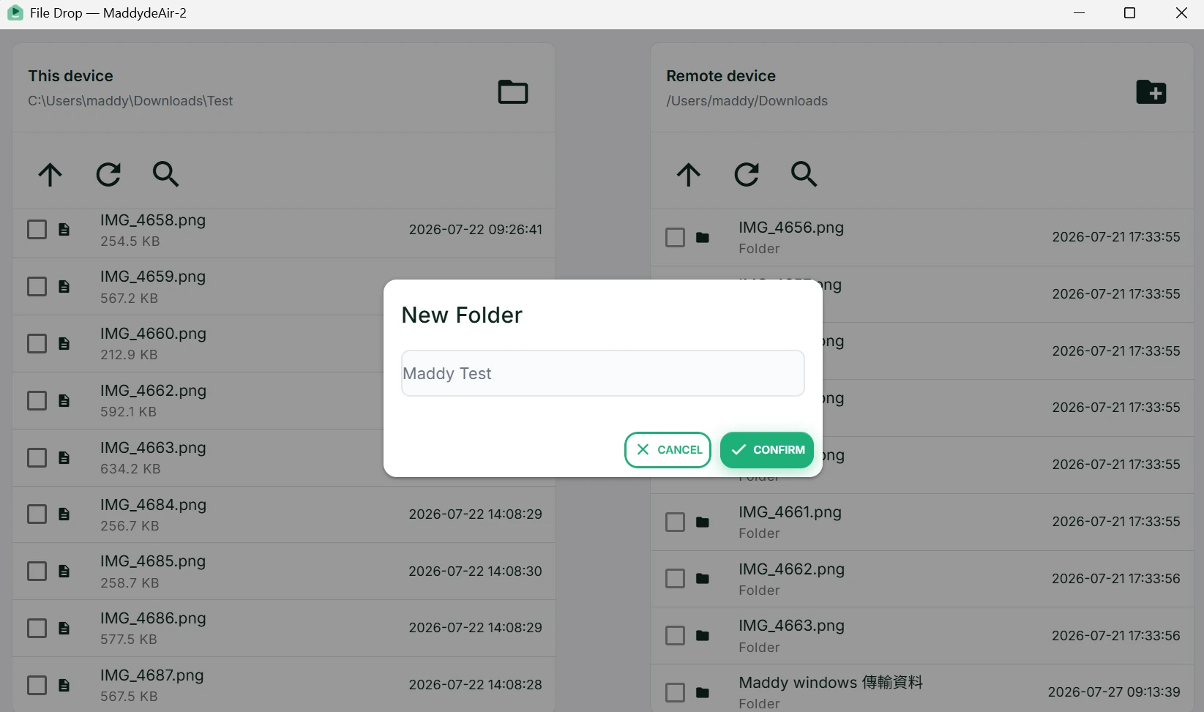Image resolution: width=1204 pixels, height=712 pixels.
Task: Select remote IMG_4661.png folder checkbox
Action: pos(675,522)
